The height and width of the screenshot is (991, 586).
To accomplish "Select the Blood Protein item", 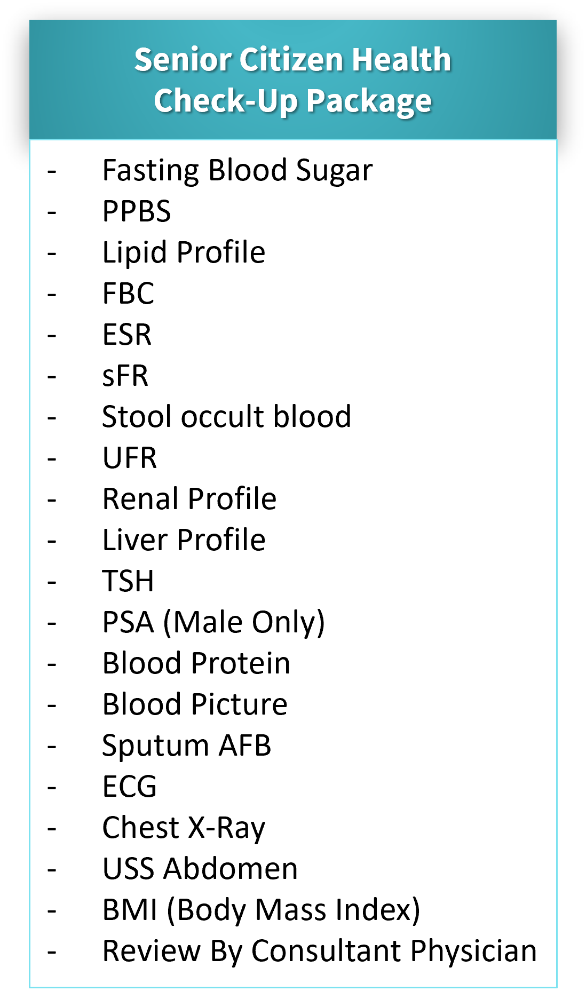I will (x=196, y=663).
